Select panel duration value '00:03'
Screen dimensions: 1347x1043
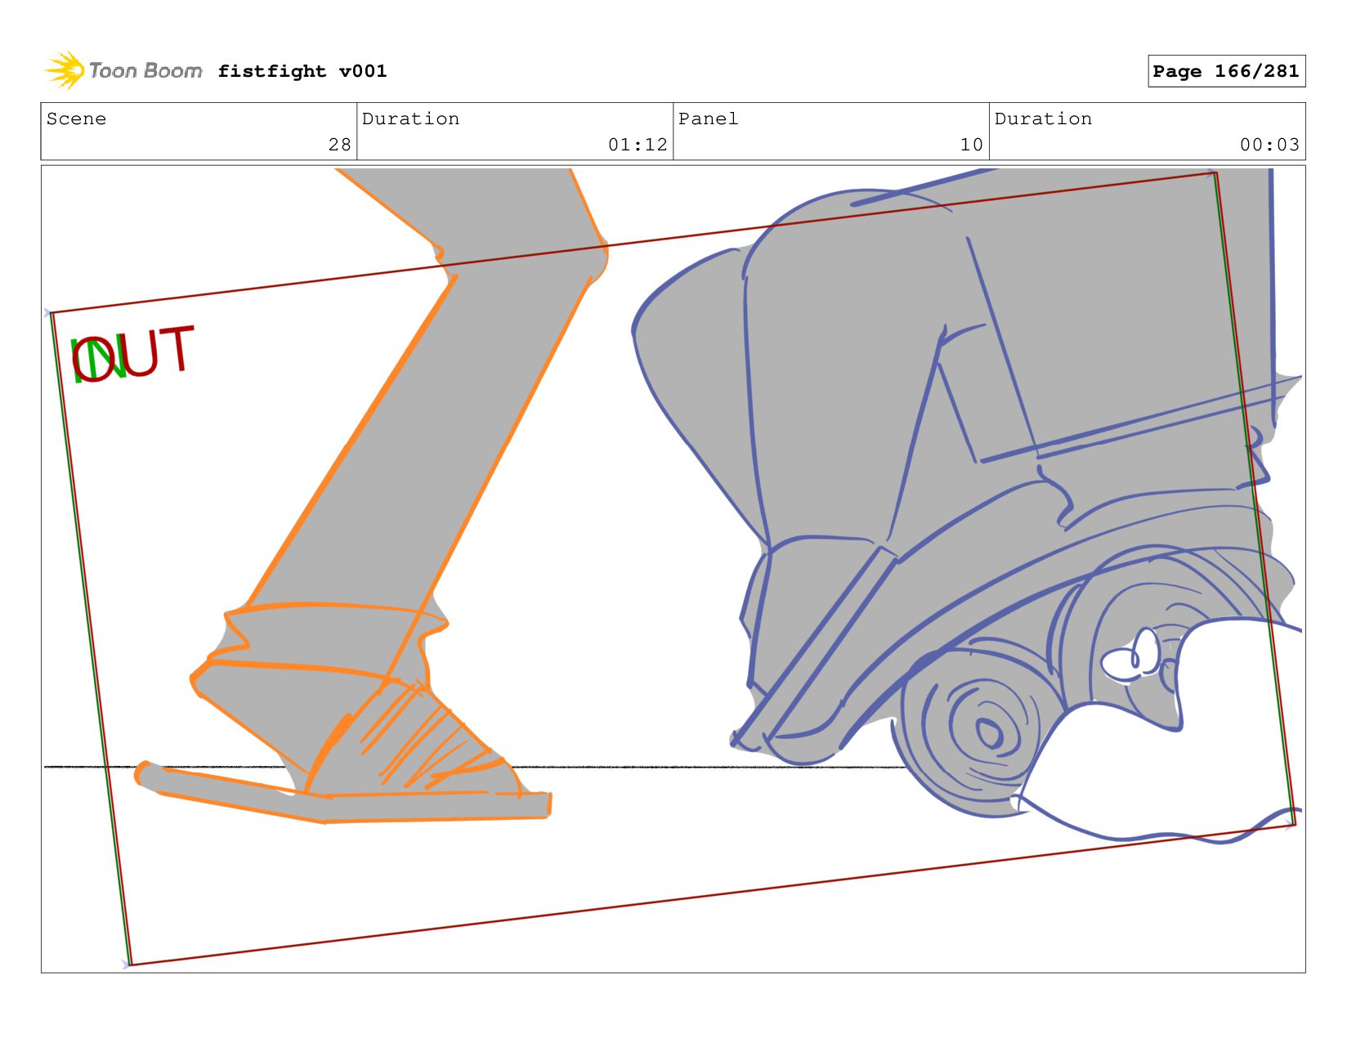click(1269, 145)
